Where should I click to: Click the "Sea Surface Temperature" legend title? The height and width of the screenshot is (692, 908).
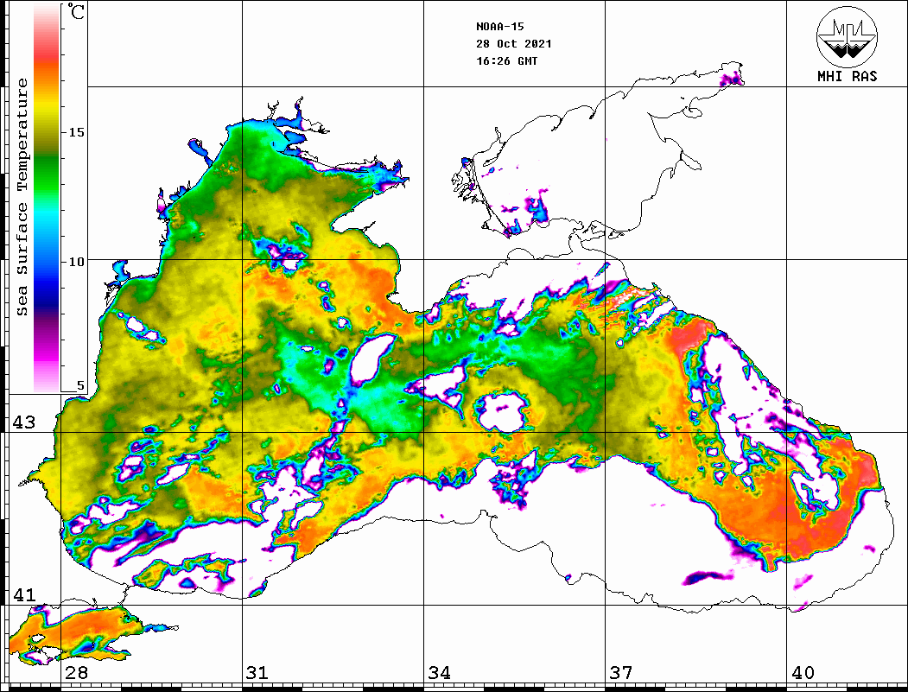[x=22, y=197]
